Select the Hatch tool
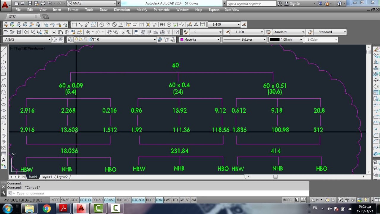The height and width of the screenshot is (214, 380). point(4,135)
